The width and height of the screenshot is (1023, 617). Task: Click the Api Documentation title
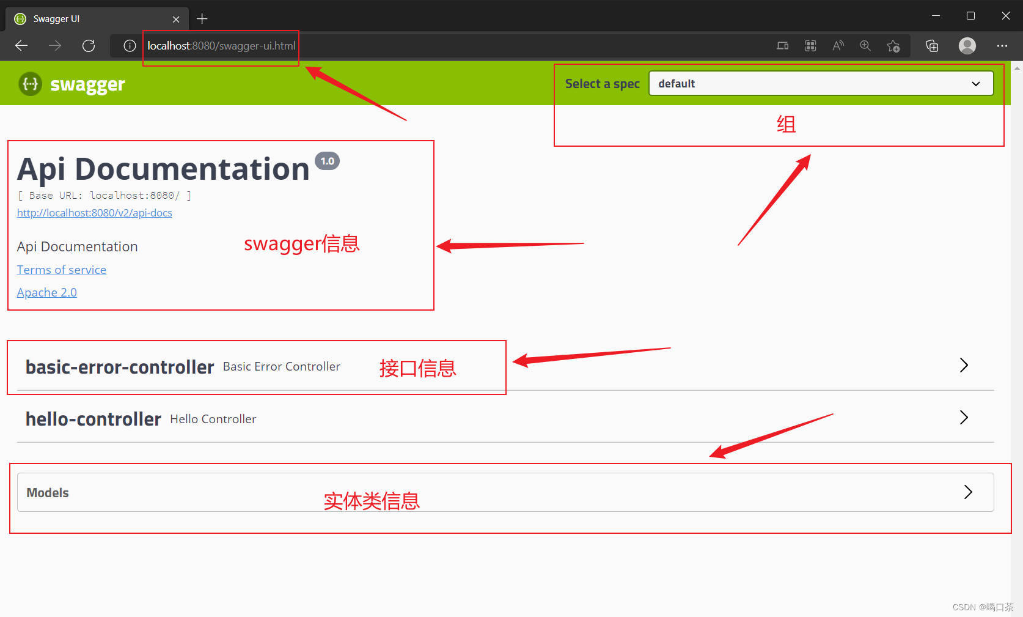[163, 169]
